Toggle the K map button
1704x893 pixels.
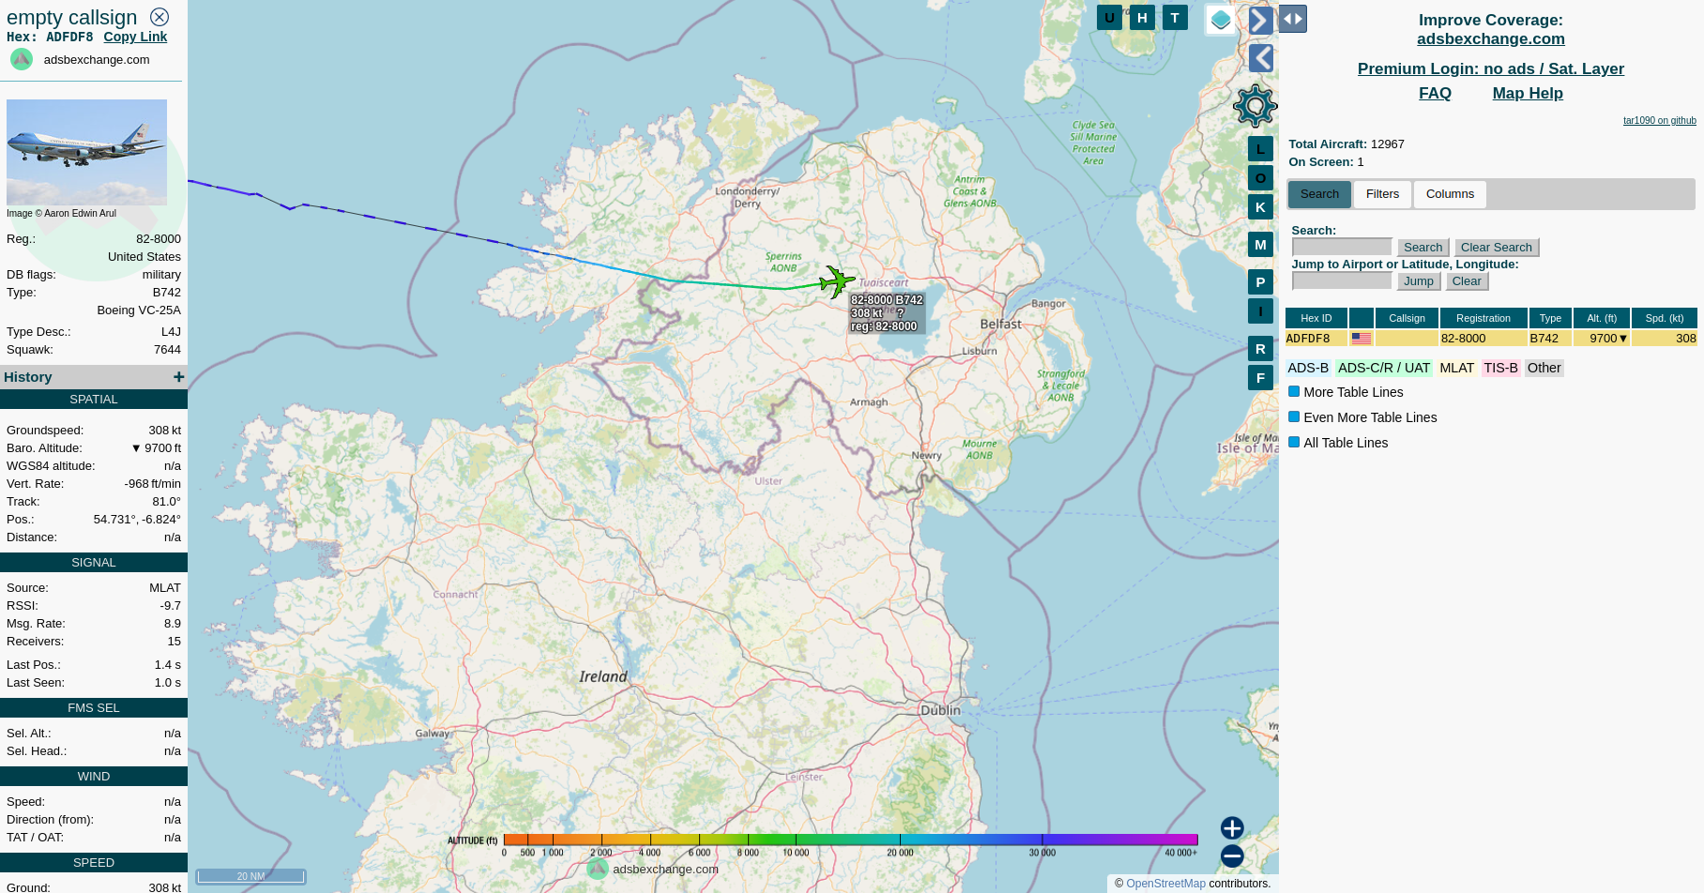(x=1260, y=206)
